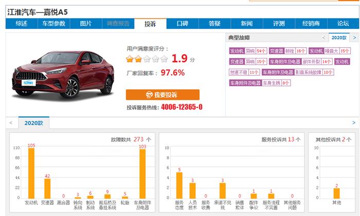
Task: Open the 评测 tab
Action: click(279, 24)
